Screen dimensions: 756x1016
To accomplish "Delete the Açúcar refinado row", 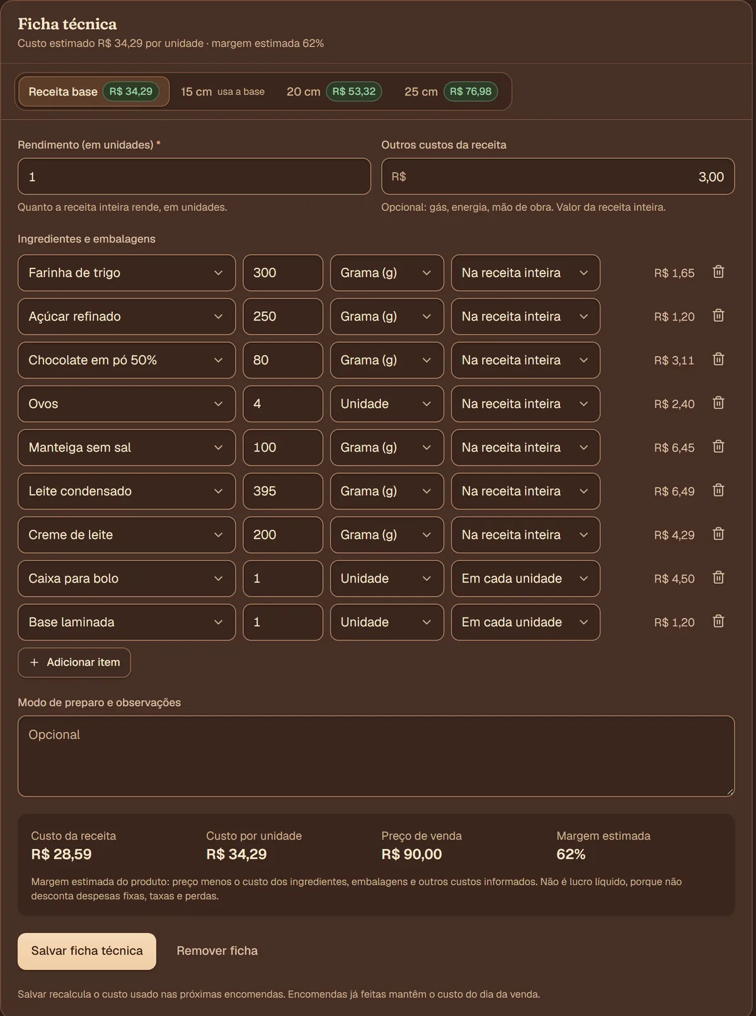I will 718,316.
